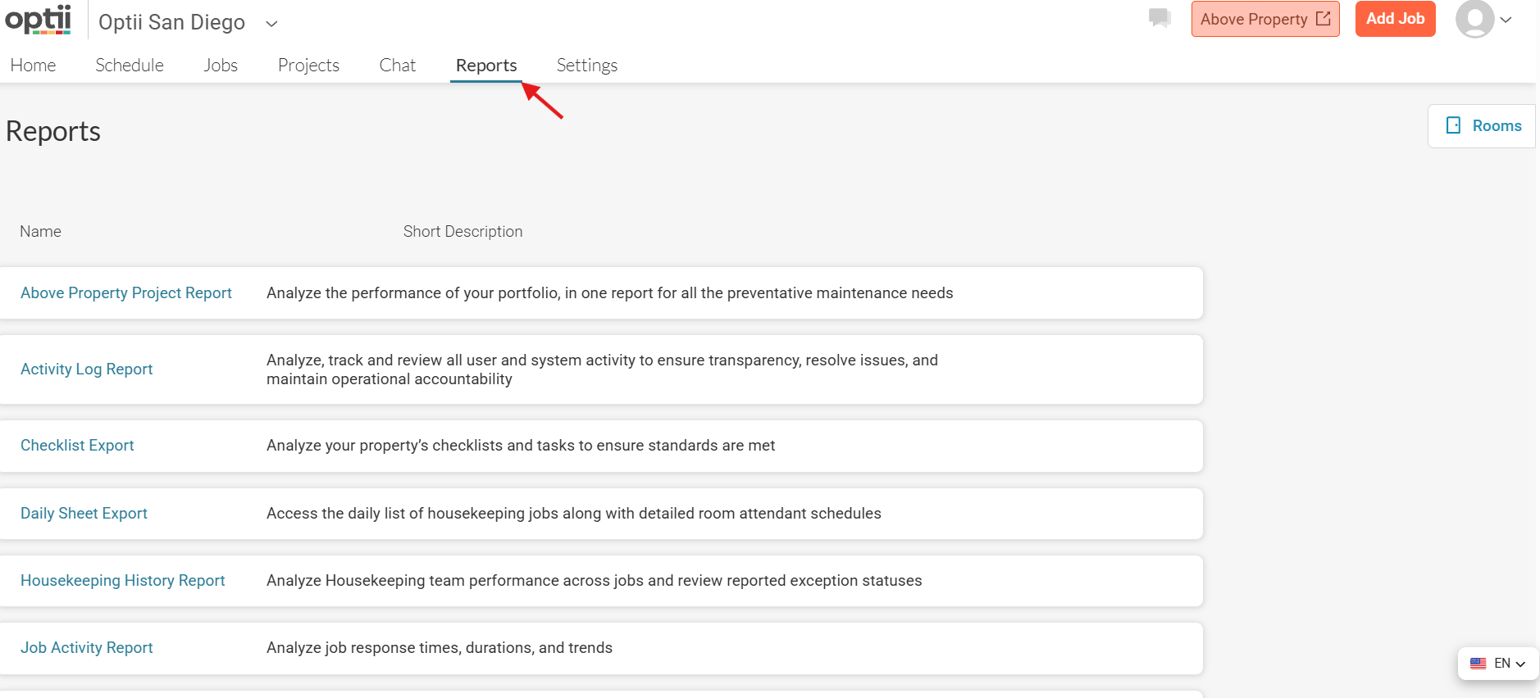This screenshot has width=1540, height=698.
Task: Click the description 'Analyze Housekeeping team performance'
Action: click(x=595, y=581)
